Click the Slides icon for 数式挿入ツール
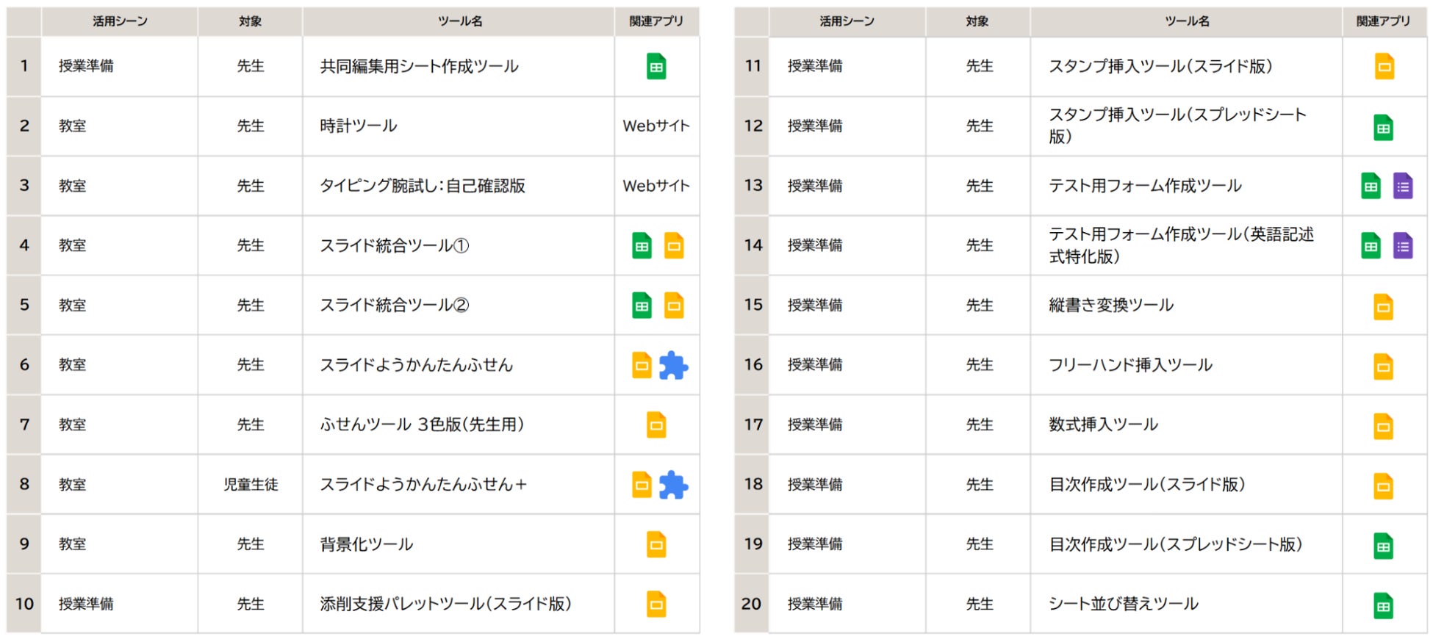Image resolution: width=1433 pixels, height=639 pixels. [1384, 426]
